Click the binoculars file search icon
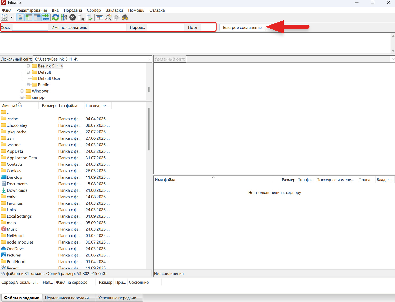 tap(125, 18)
